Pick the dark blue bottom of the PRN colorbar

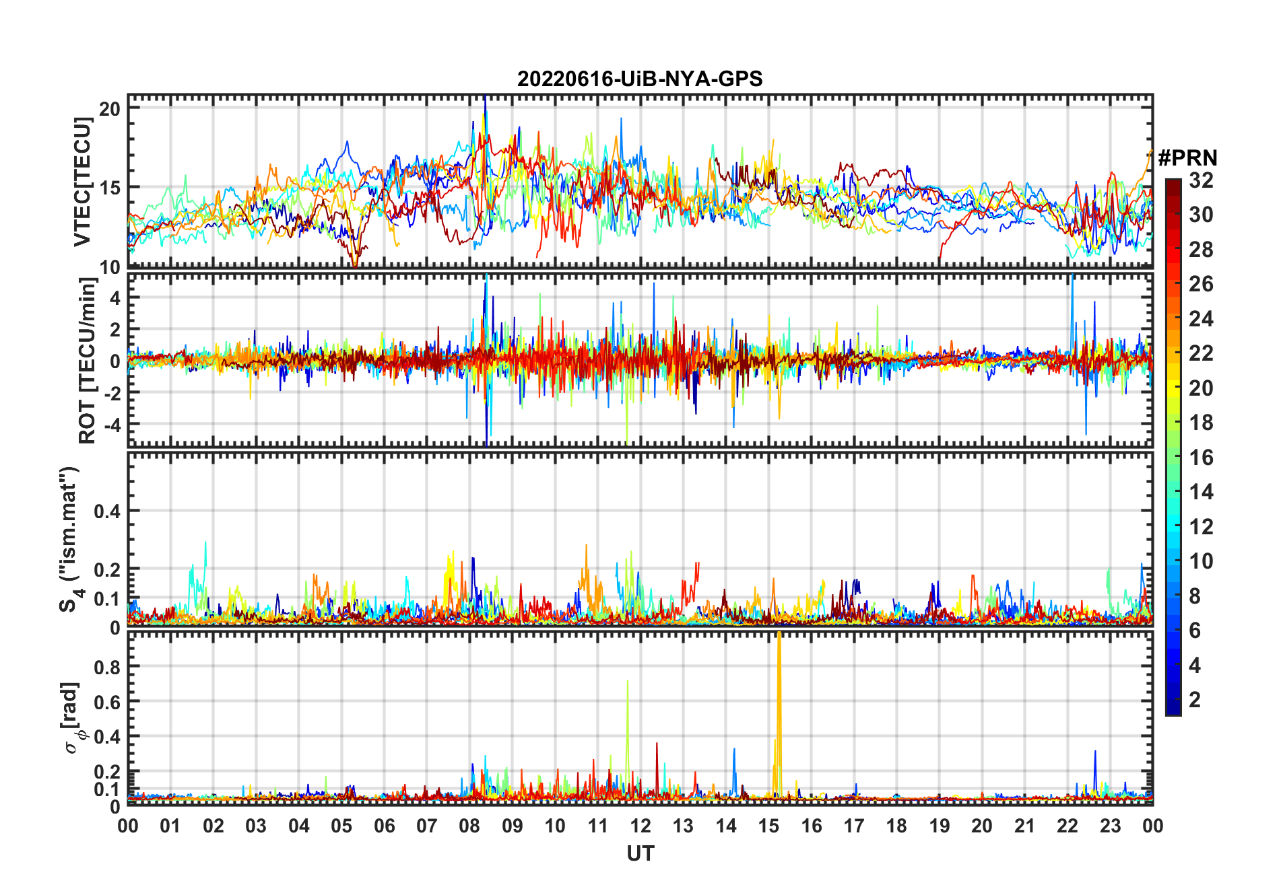1173,707
